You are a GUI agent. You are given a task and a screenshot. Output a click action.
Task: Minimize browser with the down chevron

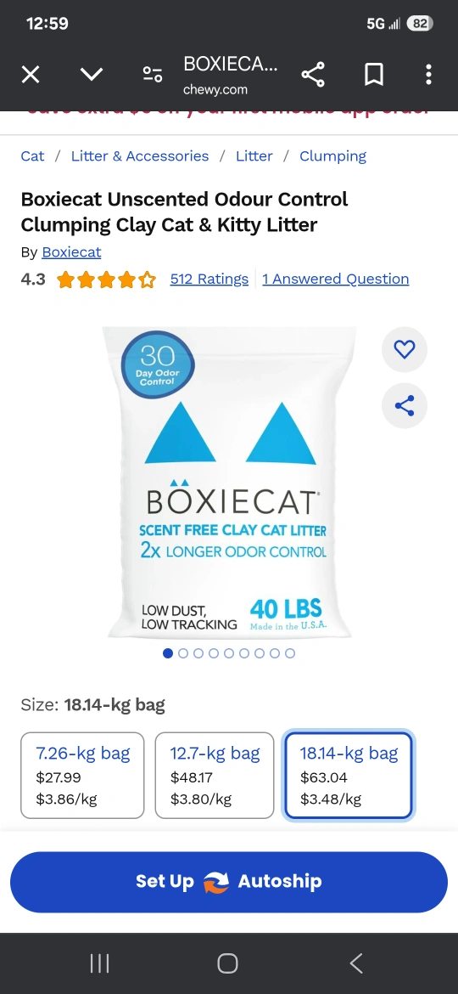92,75
